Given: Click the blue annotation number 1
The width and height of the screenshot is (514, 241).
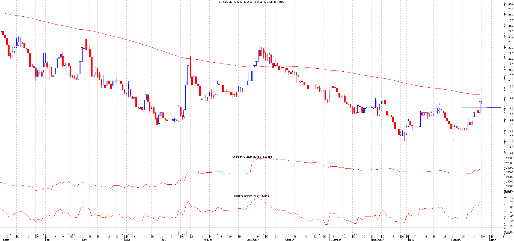Looking at the screenshot, I should [x=439, y=105].
